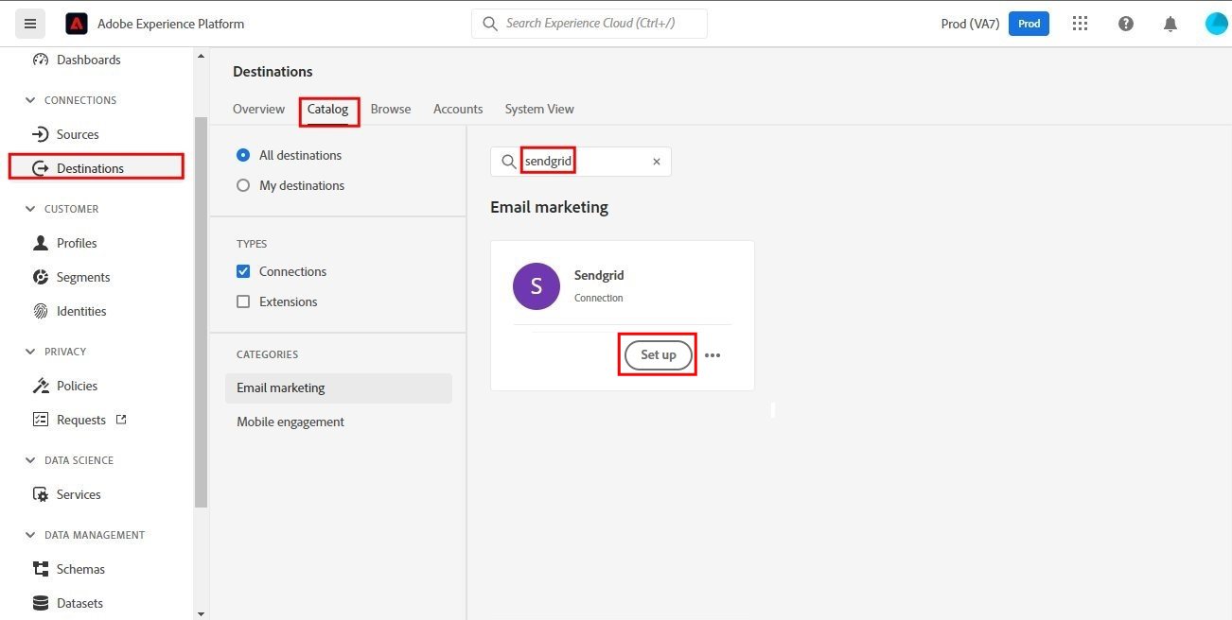
Task: Click the Requests checklist icon
Action: 41,420
